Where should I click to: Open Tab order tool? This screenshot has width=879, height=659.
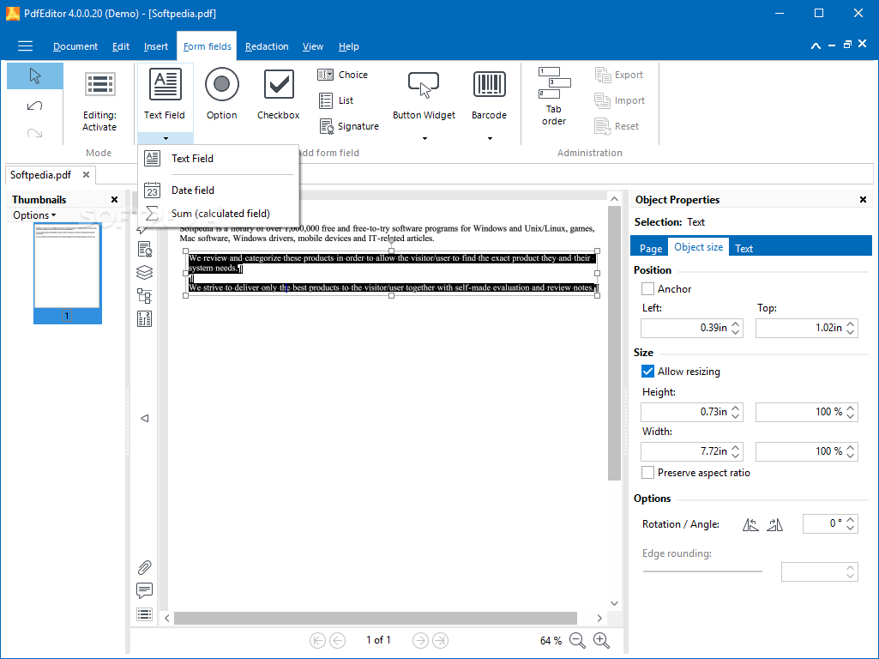tap(554, 96)
